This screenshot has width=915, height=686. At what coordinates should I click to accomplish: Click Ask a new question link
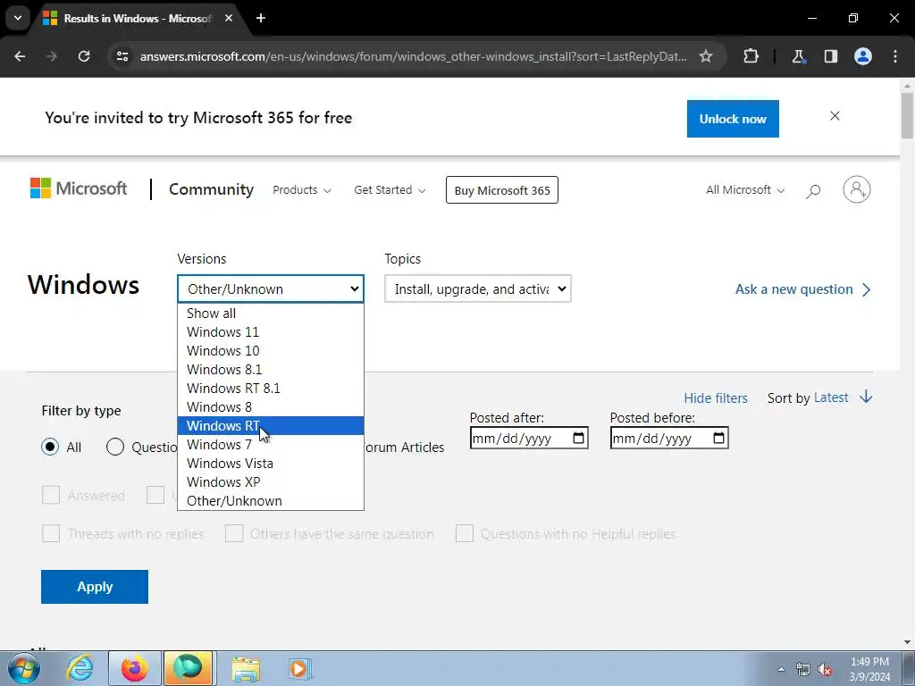pos(803,289)
